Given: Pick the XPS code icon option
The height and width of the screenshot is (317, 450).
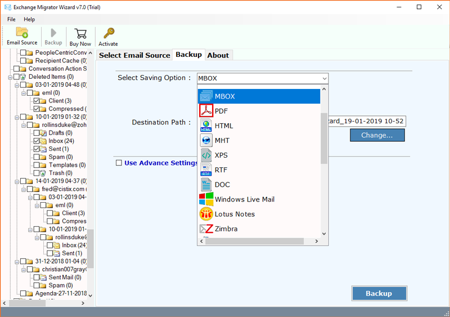Looking at the screenshot, I should (206, 155).
